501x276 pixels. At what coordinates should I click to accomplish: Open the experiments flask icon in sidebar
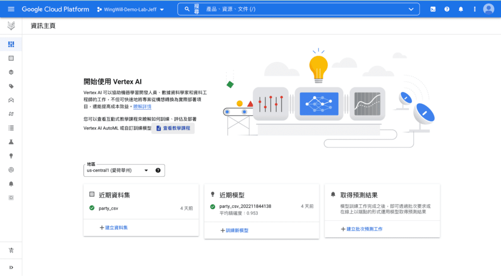coord(11,142)
